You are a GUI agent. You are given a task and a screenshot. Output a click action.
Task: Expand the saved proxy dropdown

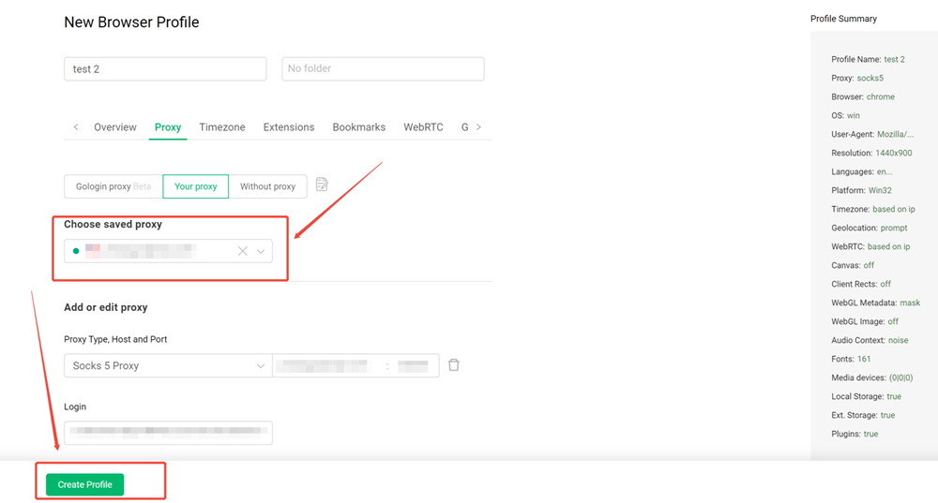tap(261, 251)
